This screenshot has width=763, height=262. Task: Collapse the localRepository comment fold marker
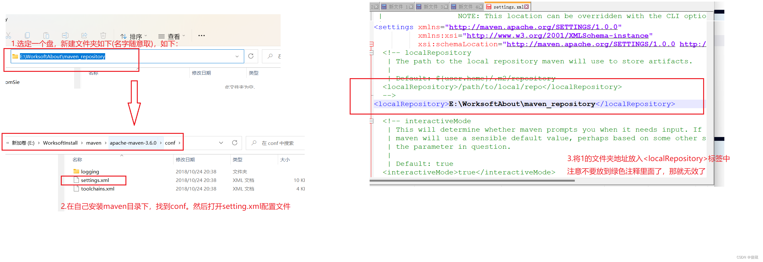(372, 53)
